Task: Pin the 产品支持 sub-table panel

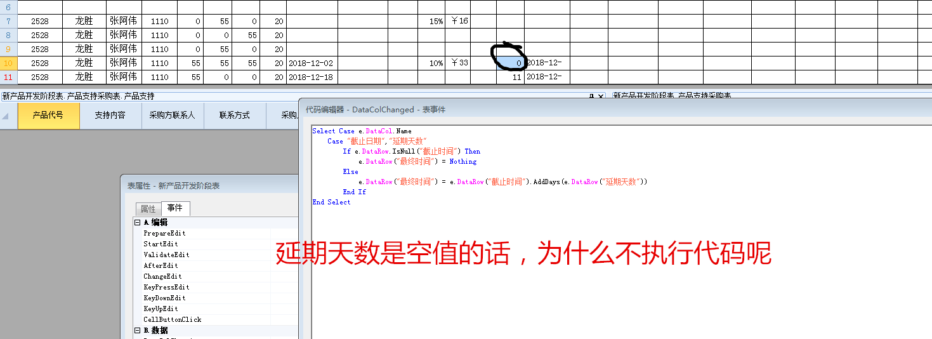Action: point(591,96)
